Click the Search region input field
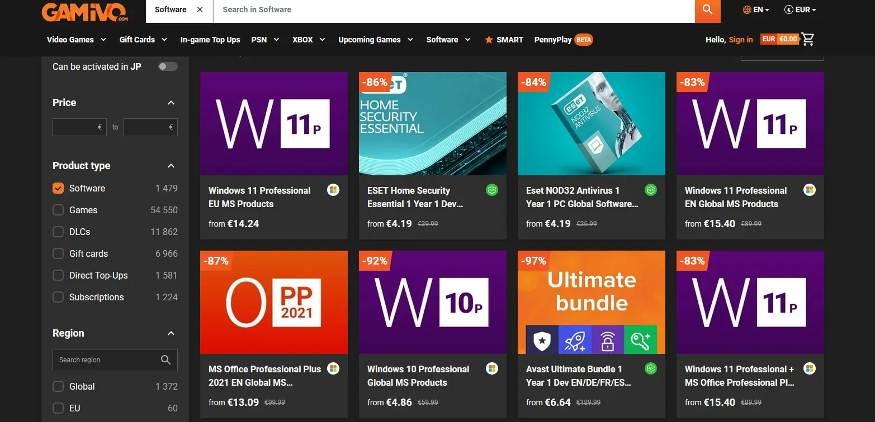875x422 pixels. [115, 360]
